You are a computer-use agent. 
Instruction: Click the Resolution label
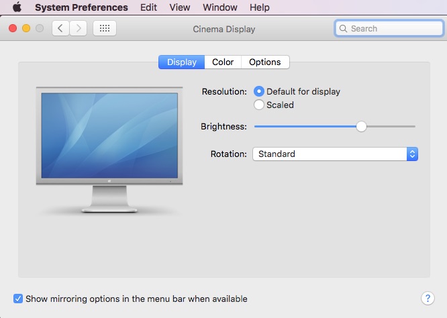(224, 91)
